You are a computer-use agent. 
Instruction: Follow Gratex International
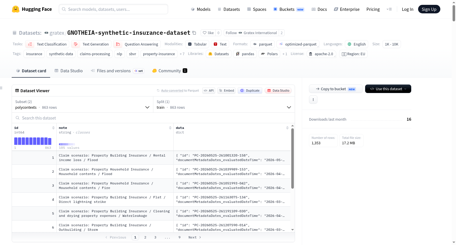(x=251, y=33)
